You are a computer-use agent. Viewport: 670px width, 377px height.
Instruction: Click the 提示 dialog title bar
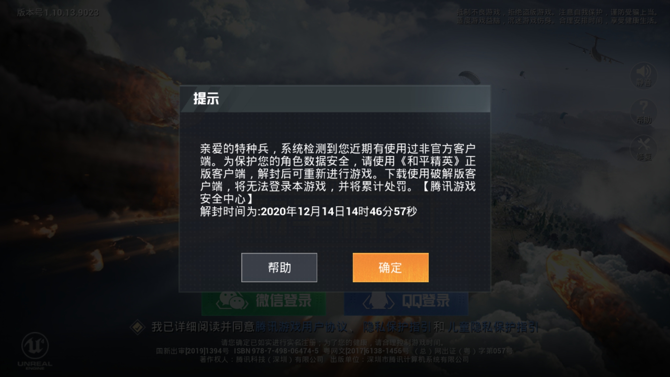pyautogui.click(x=335, y=99)
